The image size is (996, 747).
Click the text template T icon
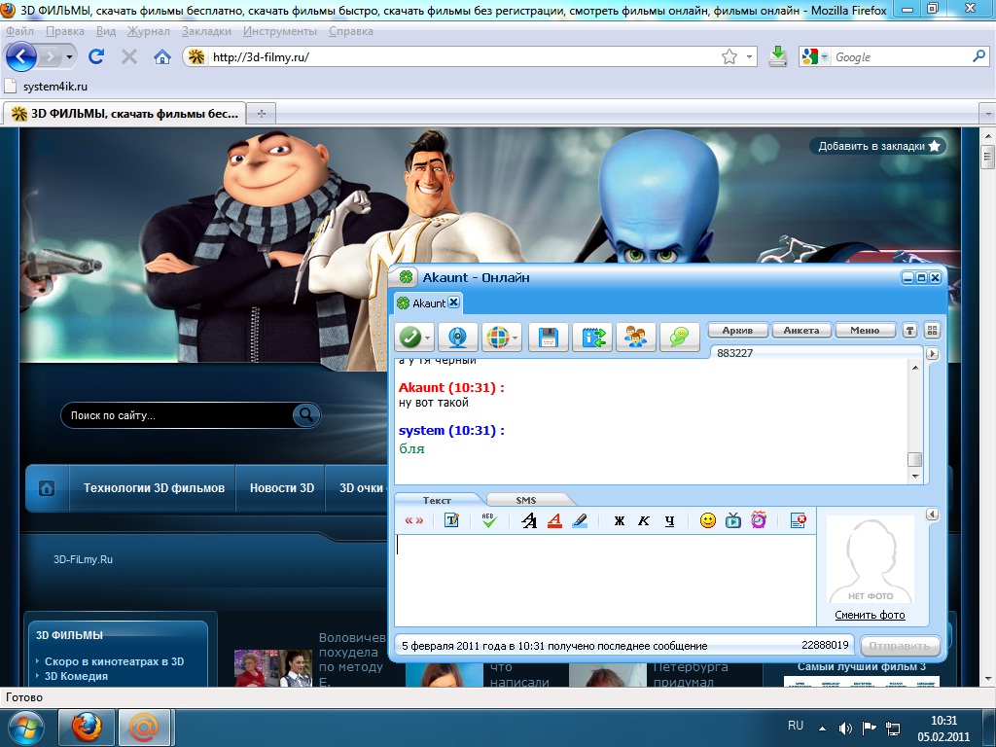451,521
